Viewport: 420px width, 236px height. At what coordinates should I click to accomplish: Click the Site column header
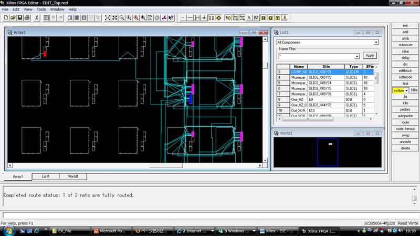pos(326,67)
